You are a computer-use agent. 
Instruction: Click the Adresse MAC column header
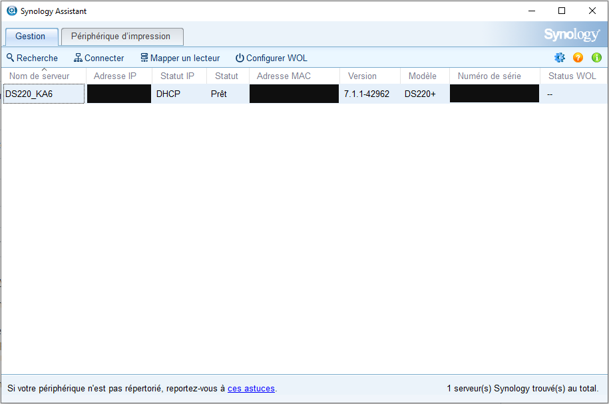284,76
